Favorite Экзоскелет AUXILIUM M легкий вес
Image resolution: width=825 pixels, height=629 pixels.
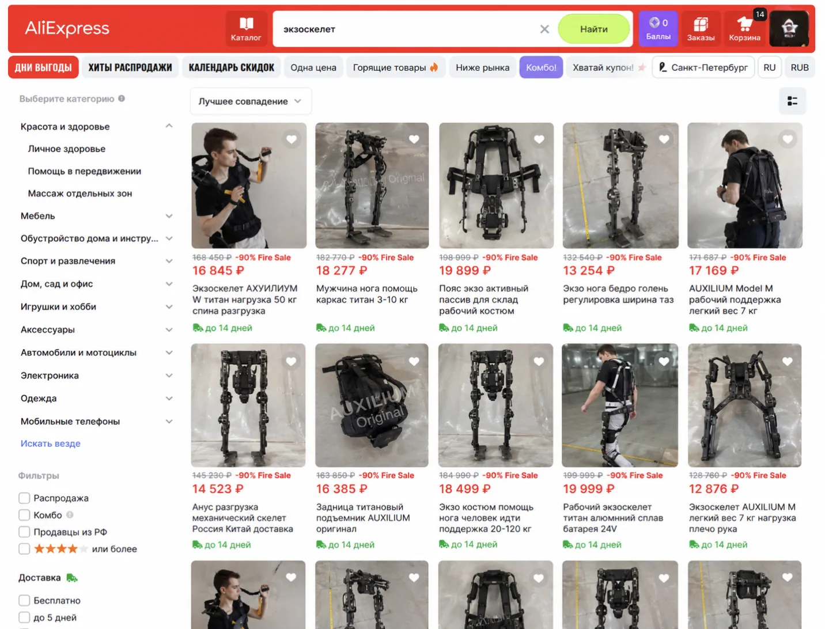(x=788, y=362)
